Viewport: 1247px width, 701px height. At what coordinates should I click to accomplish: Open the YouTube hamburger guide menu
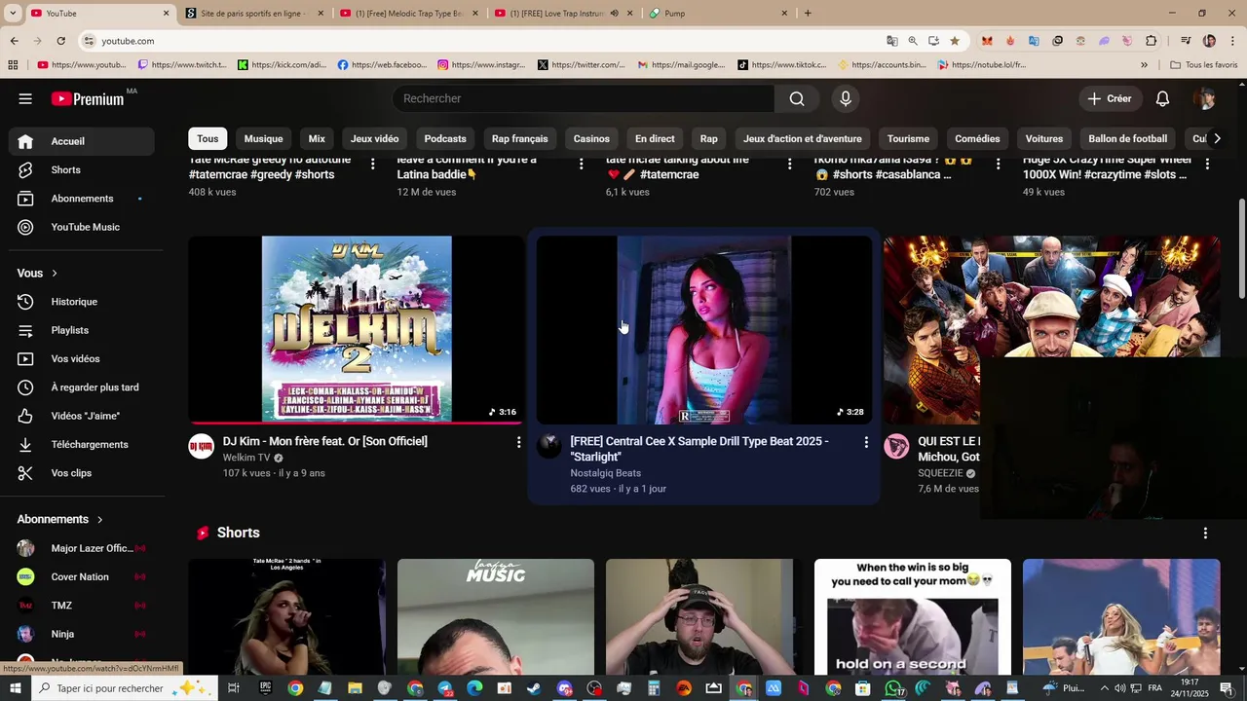(x=25, y=98)
